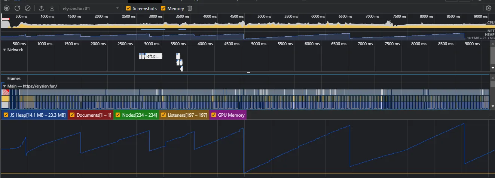Click the collect garbage trash icon
This screenshot has height=178, width=495.
coord(190,8)
